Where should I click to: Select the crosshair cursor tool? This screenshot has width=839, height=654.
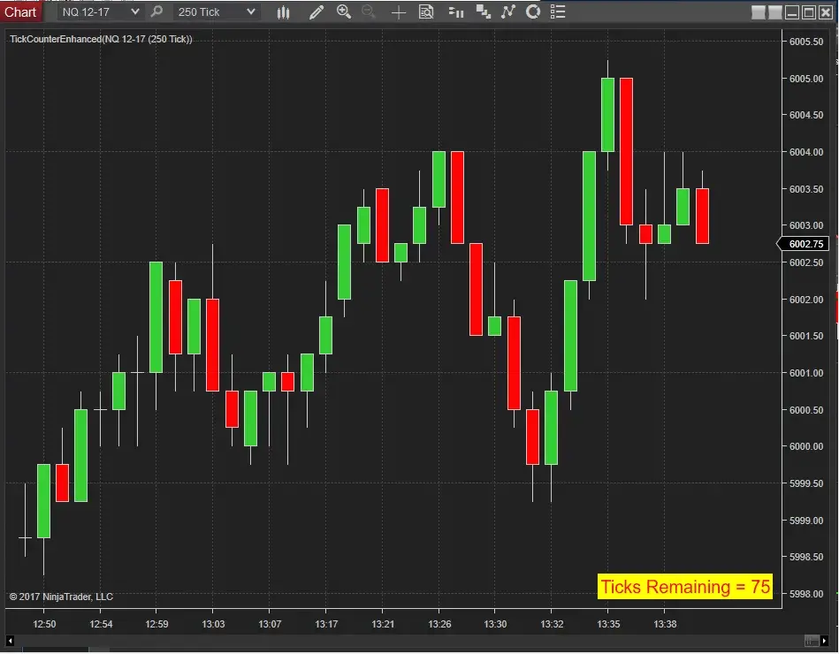click(x=399, y=12)
